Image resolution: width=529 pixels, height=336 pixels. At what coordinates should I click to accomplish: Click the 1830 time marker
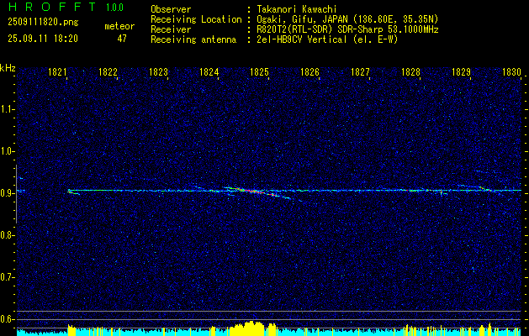(511, 72)
